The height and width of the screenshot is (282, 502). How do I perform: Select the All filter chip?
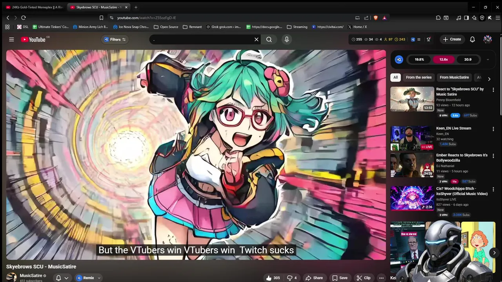395,77
